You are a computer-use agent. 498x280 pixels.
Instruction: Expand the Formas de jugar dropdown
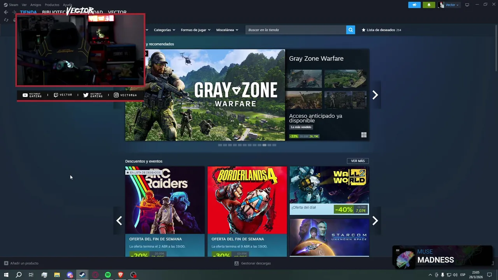195,30
